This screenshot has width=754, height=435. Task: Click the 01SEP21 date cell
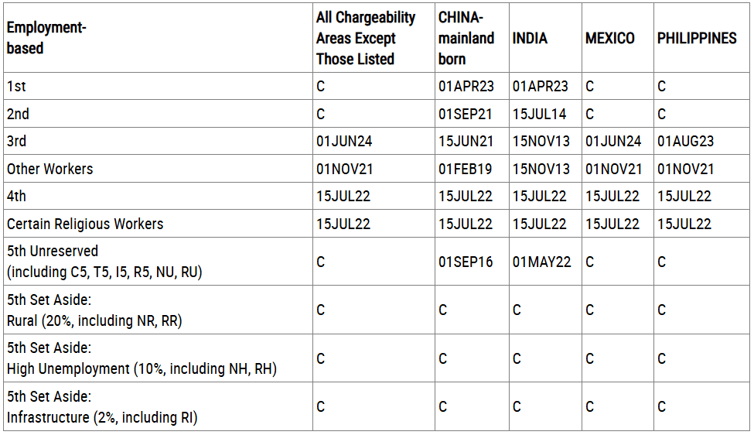point(466,114)
